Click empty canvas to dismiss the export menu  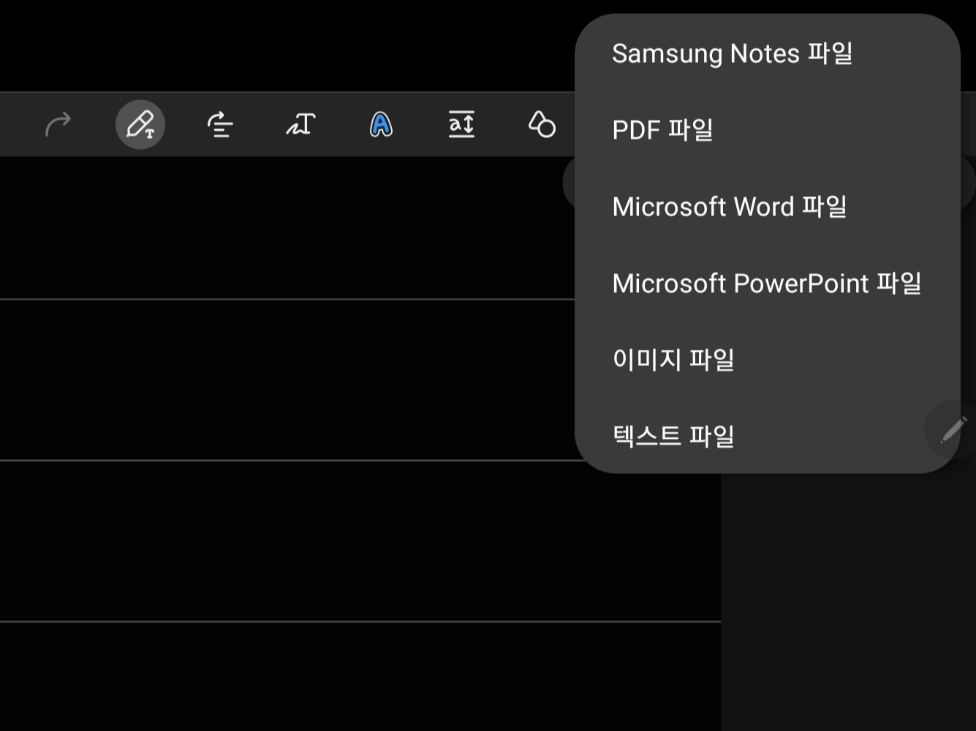(292, 548)
